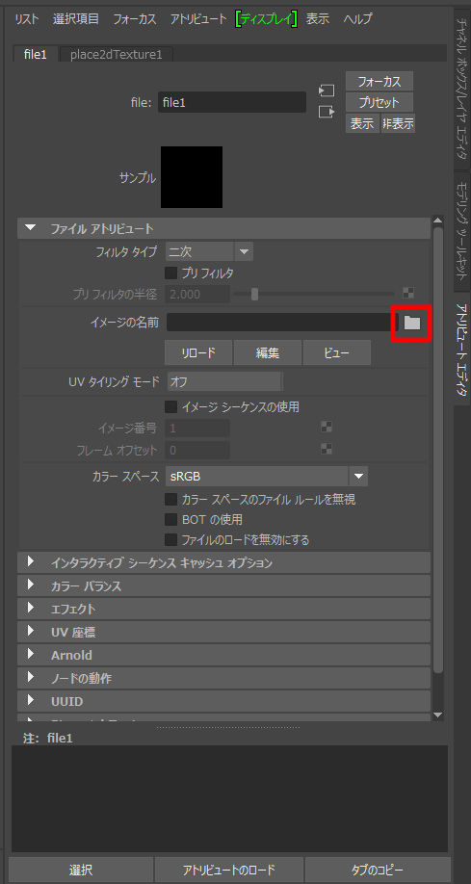
Task: Click the black サンプル swatch preview
Action: point(192,177)
